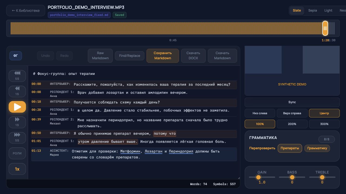Adjust the GAIN slider knob
This screenshot has height=194, width=346.
(x=258, y=177)
